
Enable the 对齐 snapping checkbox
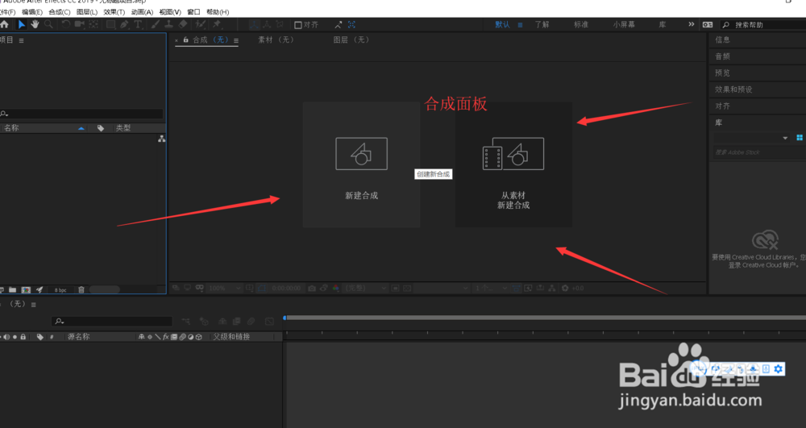(297, 25)
